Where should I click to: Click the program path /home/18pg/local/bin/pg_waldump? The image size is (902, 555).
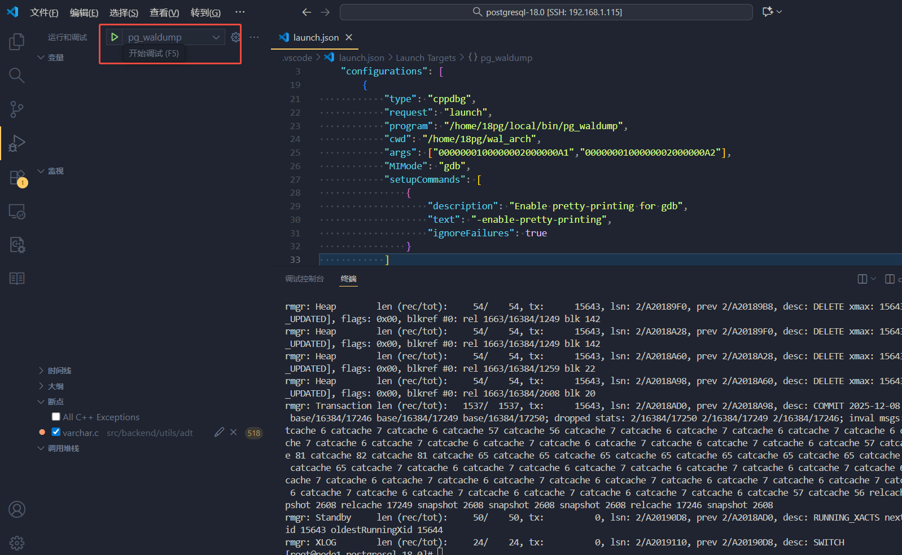tap(533, 126)
